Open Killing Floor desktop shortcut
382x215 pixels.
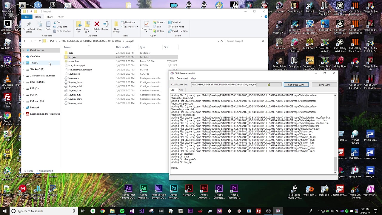click(340, 62)
